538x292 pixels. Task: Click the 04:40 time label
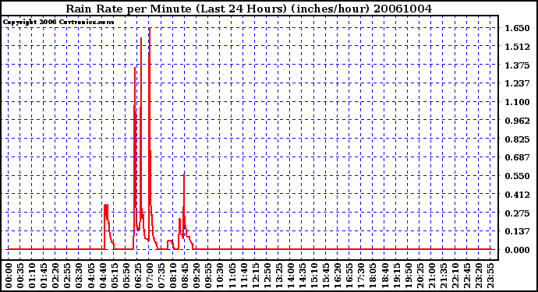click(102, 276)
